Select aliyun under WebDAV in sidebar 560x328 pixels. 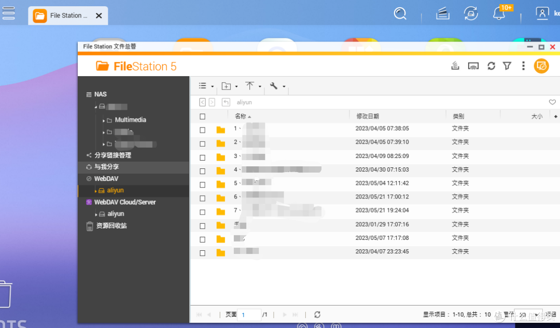point(115,190)
